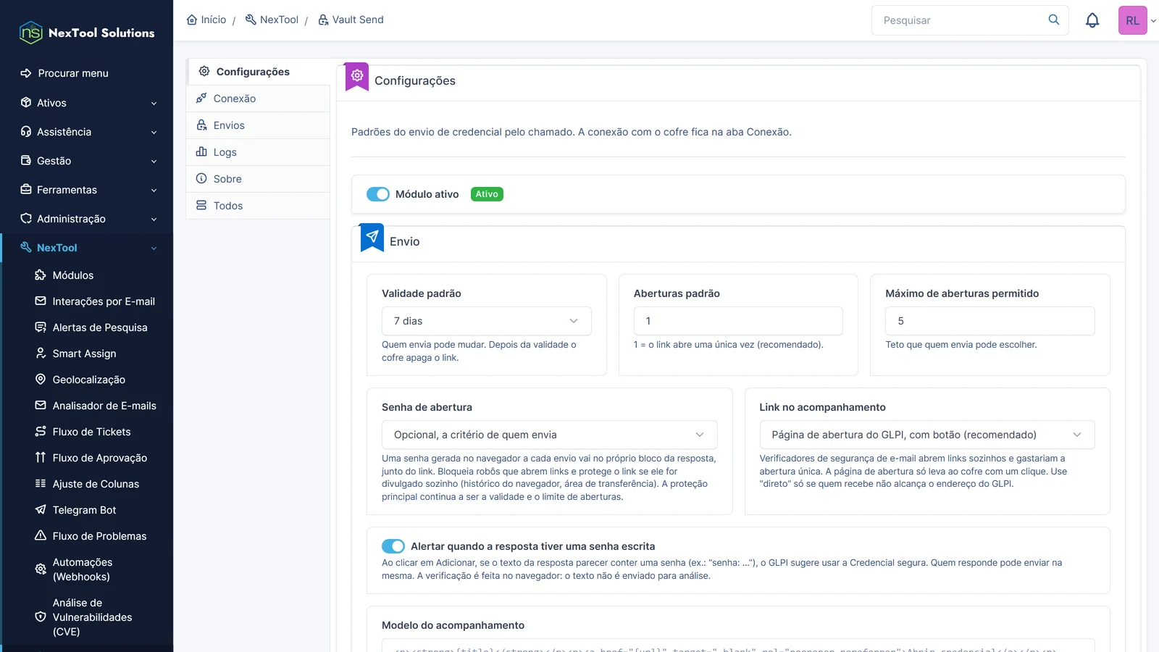Expand the Gestão menu
Image resolution: width=1159 pixels, height=652 pixels.
87,161
